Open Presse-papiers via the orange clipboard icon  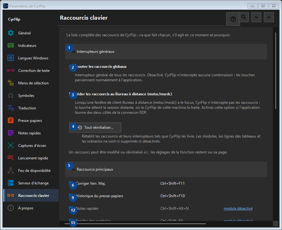11,120
